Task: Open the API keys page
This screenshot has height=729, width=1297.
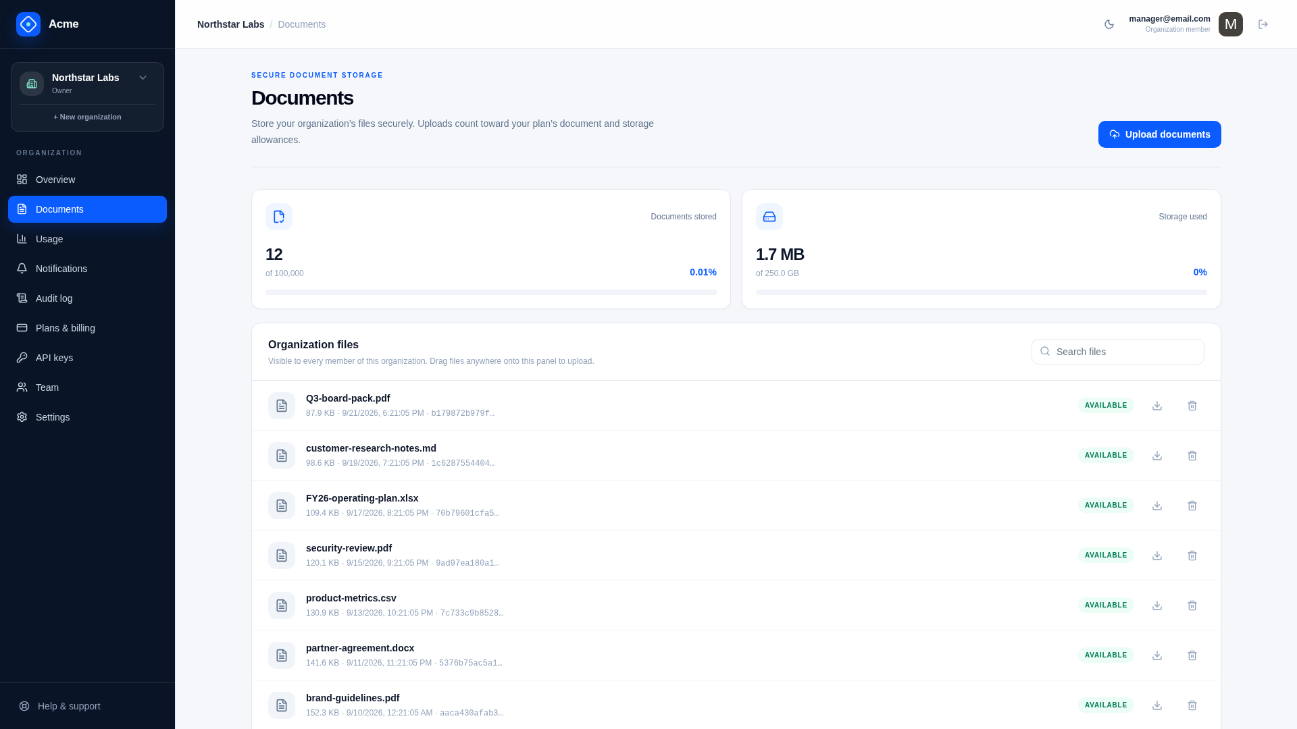Action: (87, 358)
